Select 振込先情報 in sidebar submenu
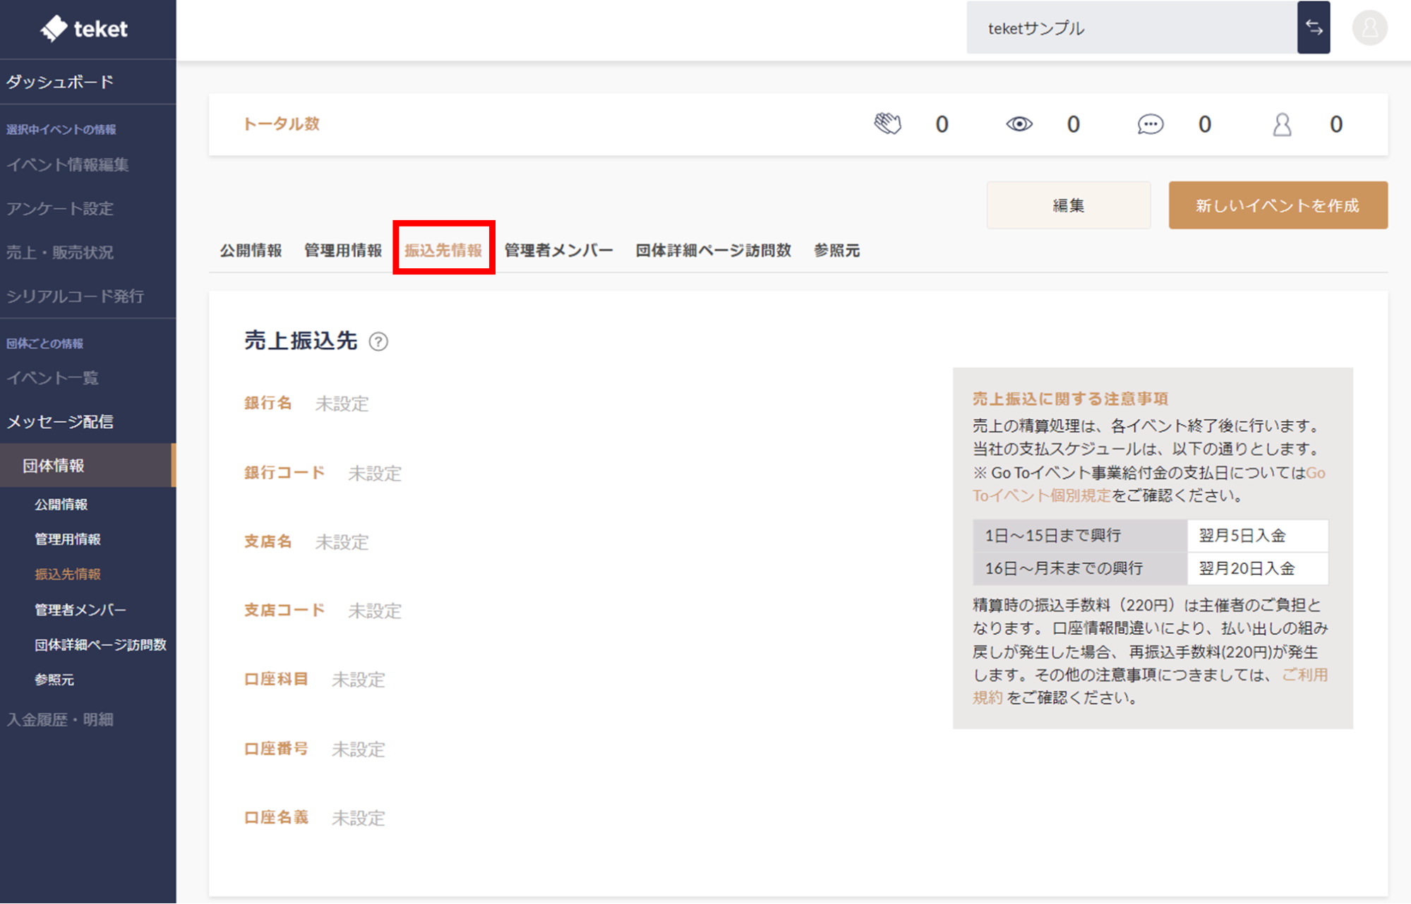This screenshot has width=1411, height=904. click(68, 574)
